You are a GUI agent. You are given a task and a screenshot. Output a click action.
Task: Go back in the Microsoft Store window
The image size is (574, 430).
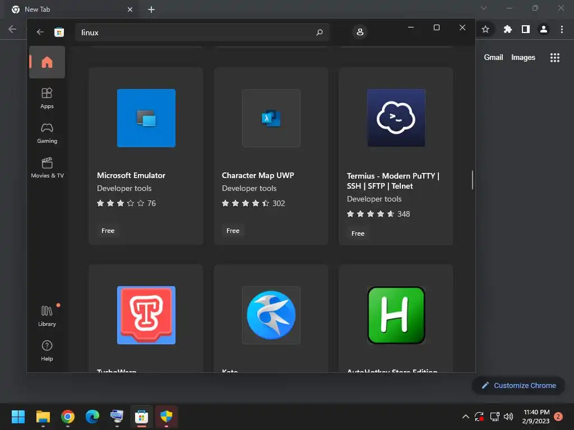click(40, 32)
